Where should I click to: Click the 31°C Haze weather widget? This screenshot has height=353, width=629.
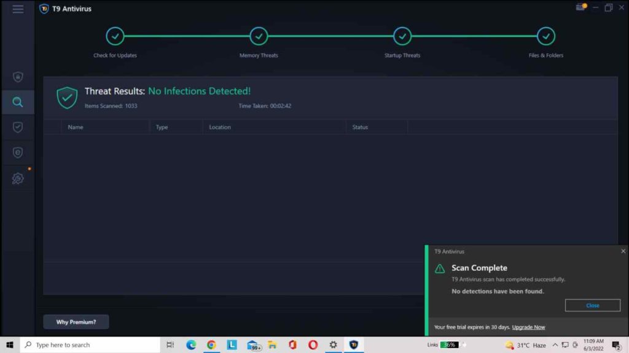pos(526,345)
